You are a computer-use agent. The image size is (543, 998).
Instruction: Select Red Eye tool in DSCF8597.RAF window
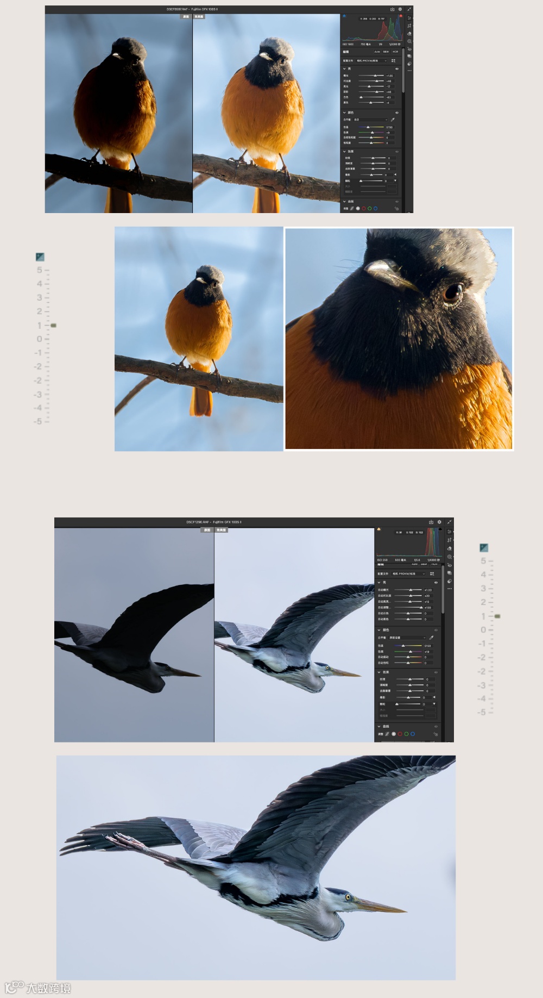[x=409, y=49]
